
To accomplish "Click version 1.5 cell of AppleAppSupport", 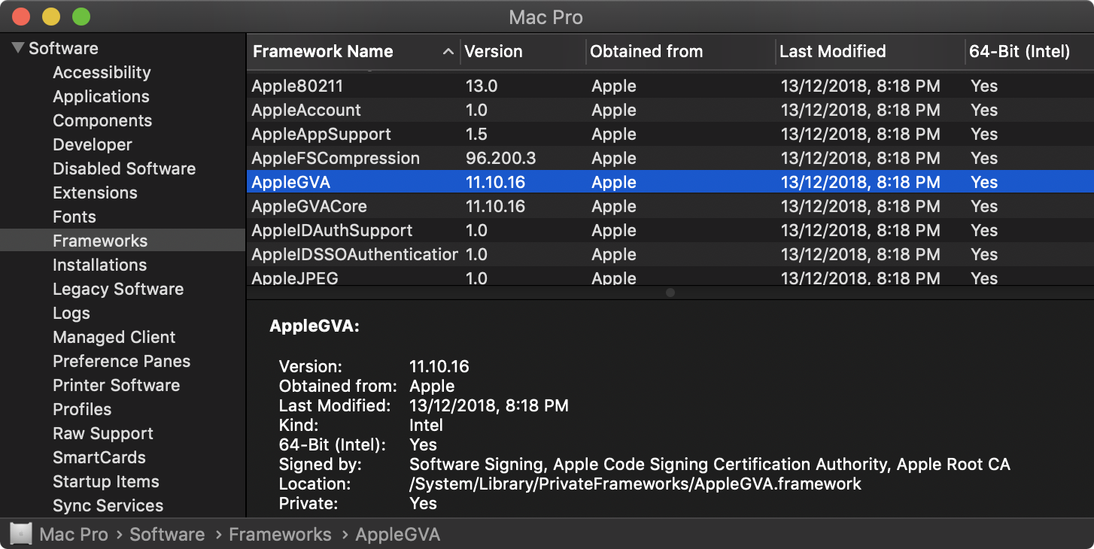I will tap(476, 134).
